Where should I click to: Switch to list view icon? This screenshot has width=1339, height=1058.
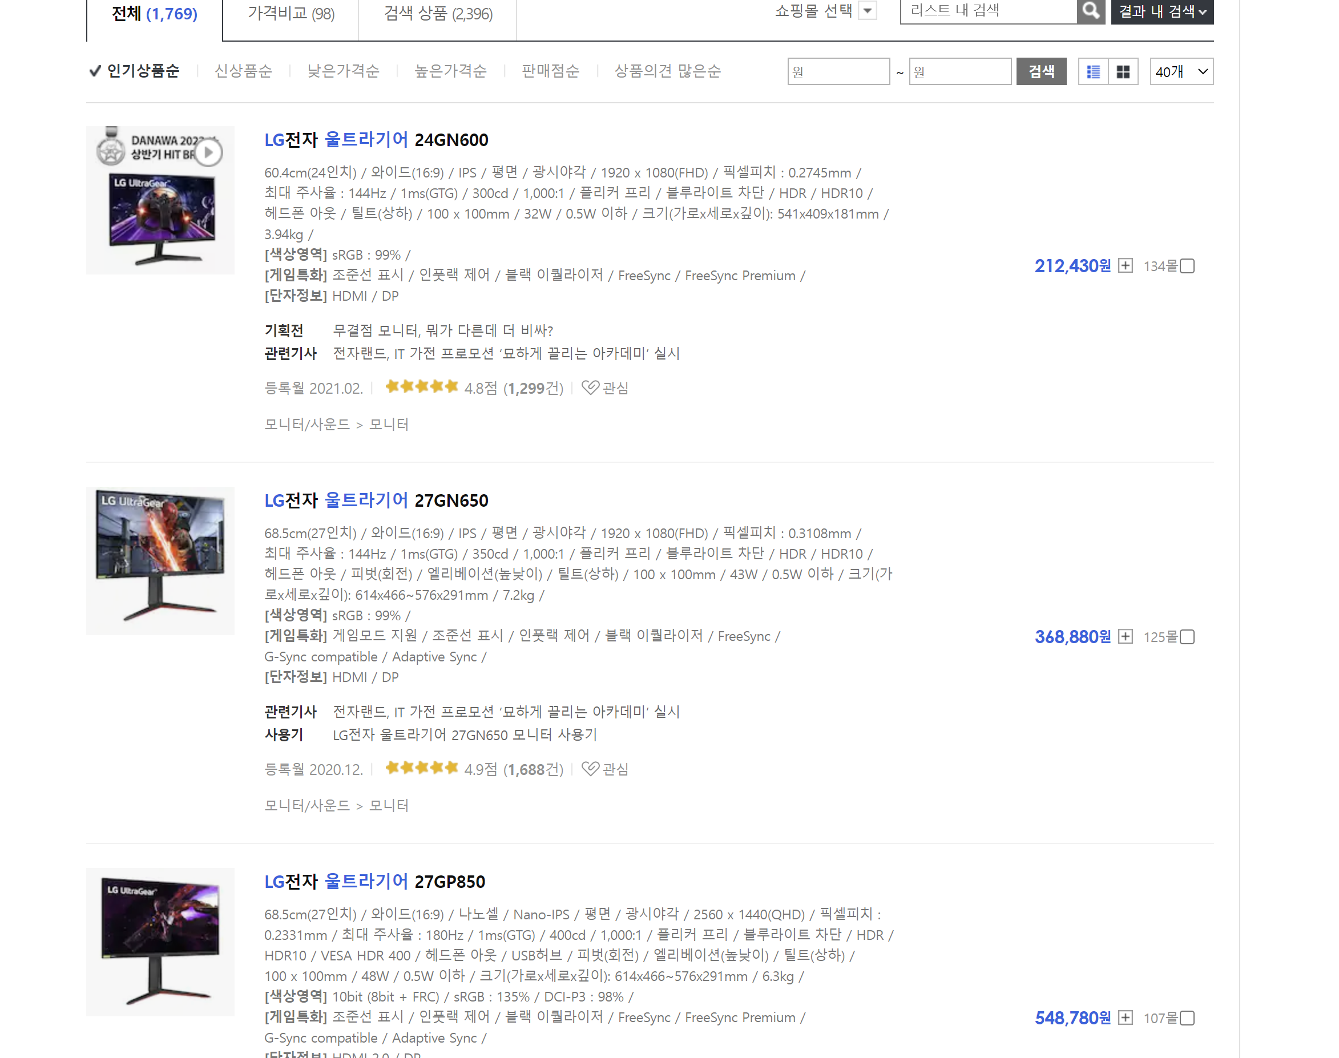click(x=1093, y=72)
